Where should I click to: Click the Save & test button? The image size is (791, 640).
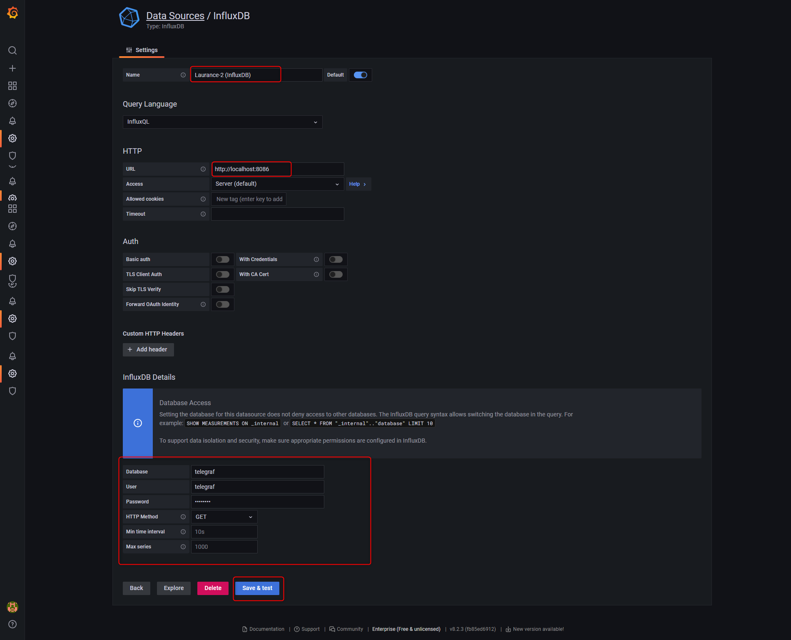[258, 588]
